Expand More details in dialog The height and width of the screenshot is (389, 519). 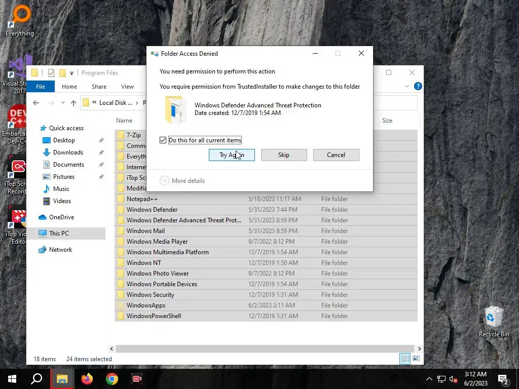pos(182,181)
